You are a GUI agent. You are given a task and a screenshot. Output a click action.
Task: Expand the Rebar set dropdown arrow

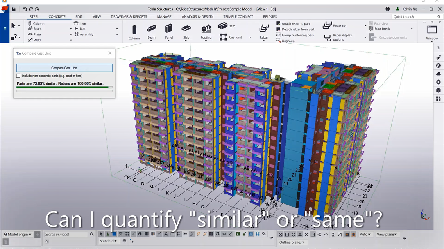coord(365,26)
